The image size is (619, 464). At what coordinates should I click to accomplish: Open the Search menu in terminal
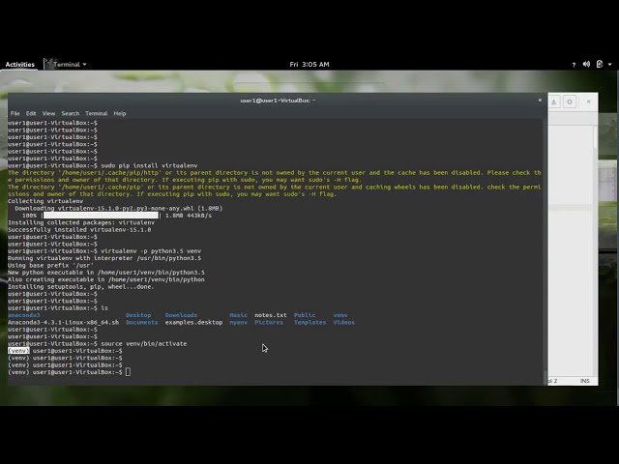71,113
